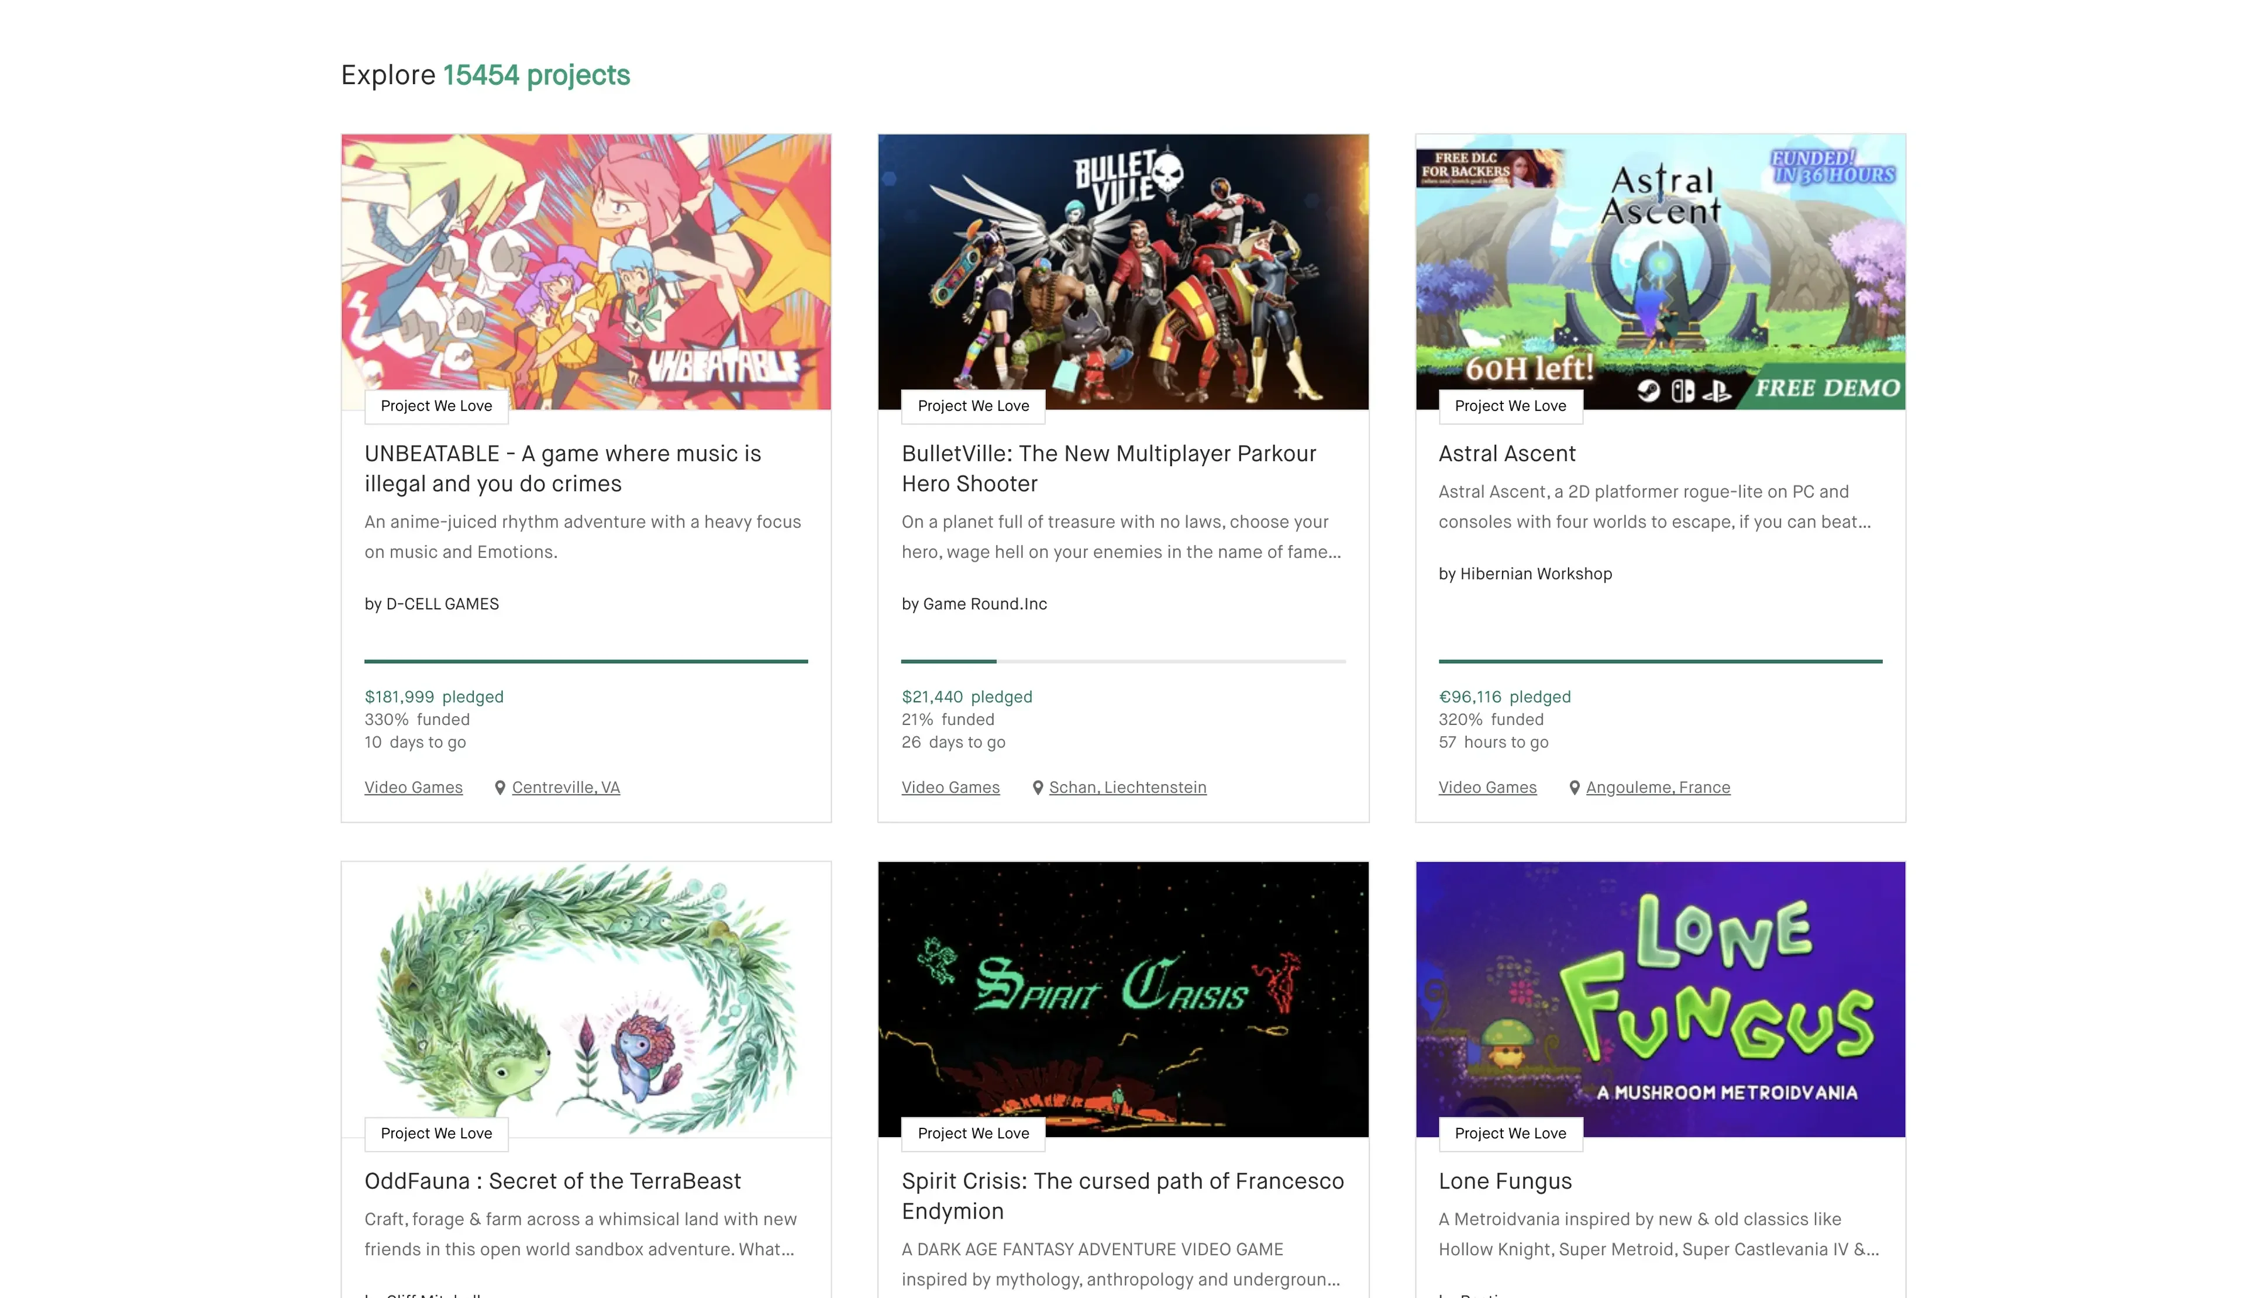The width and height of the screenshot is (2246, 1298).
Task: Open Spirit Crisis project thumbnail image
Action: (1122, 993)
